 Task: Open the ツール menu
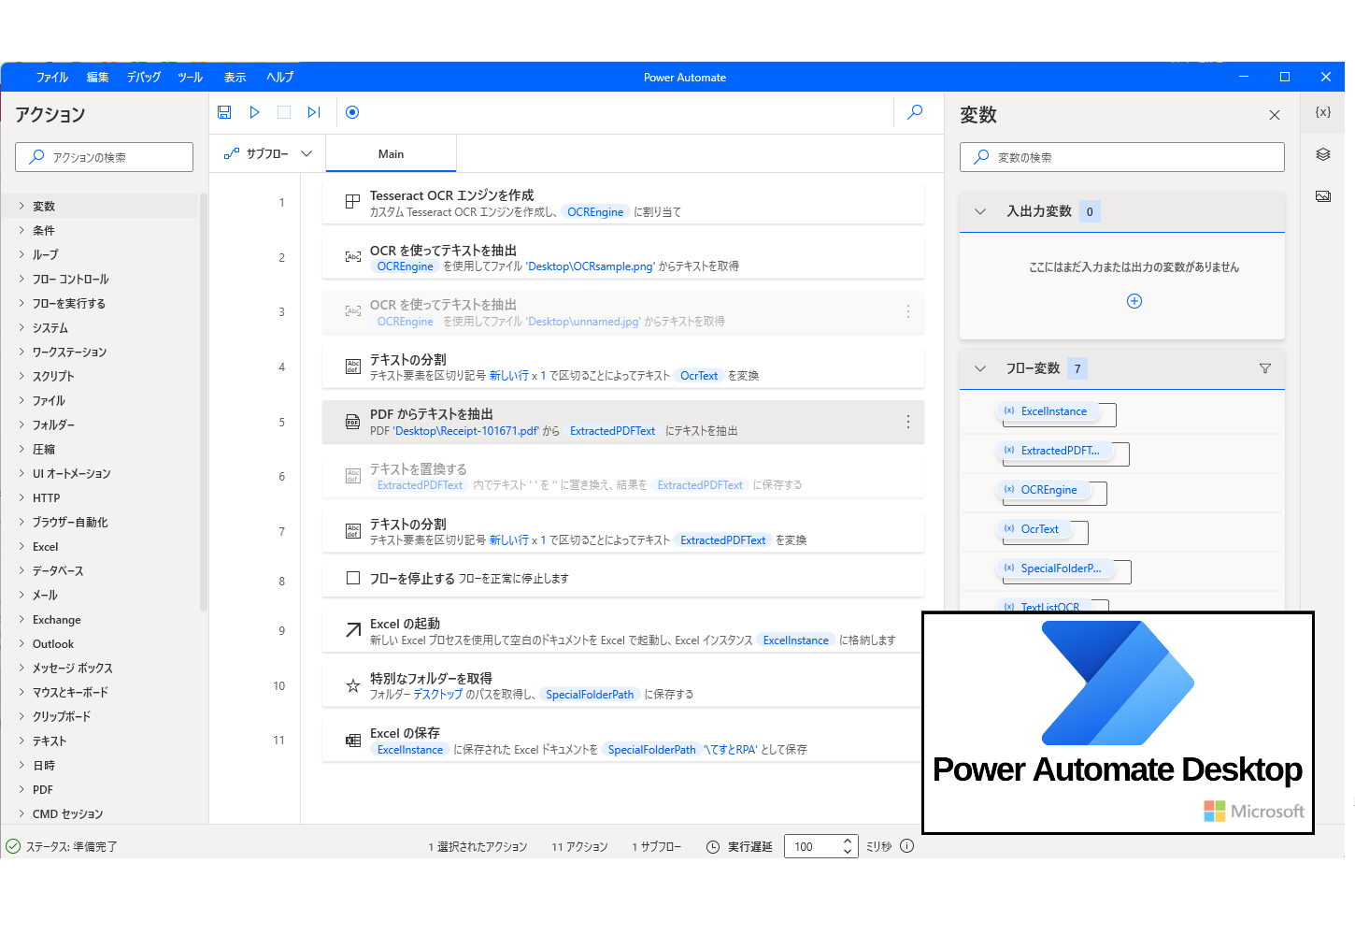coord(191,78)
